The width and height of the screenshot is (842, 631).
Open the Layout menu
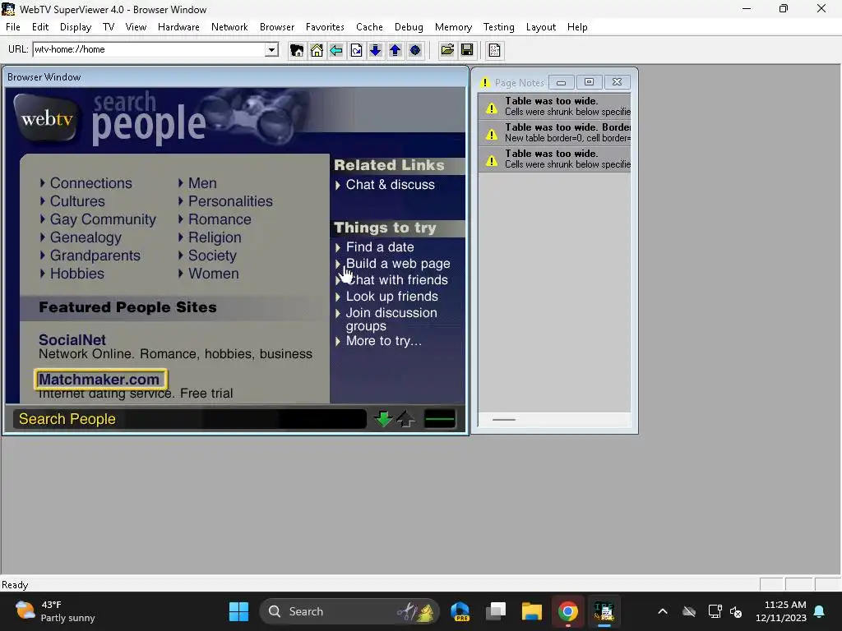541,27
